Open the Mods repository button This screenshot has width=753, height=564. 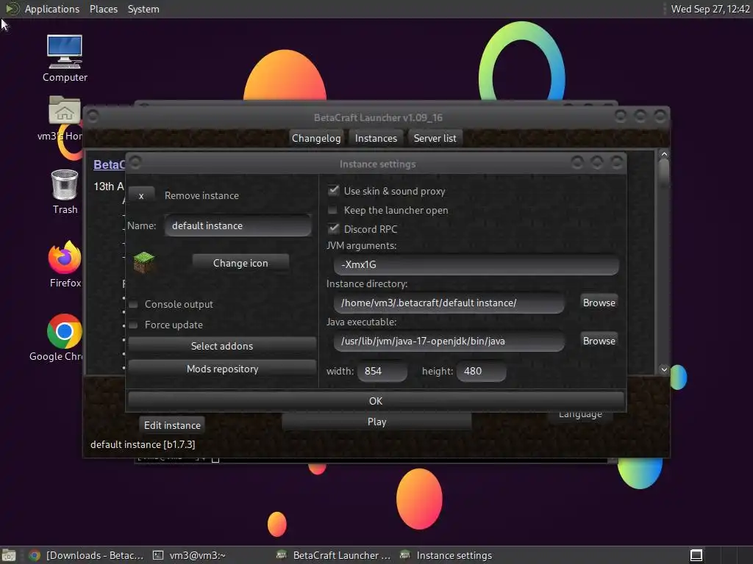click(222, 369)
